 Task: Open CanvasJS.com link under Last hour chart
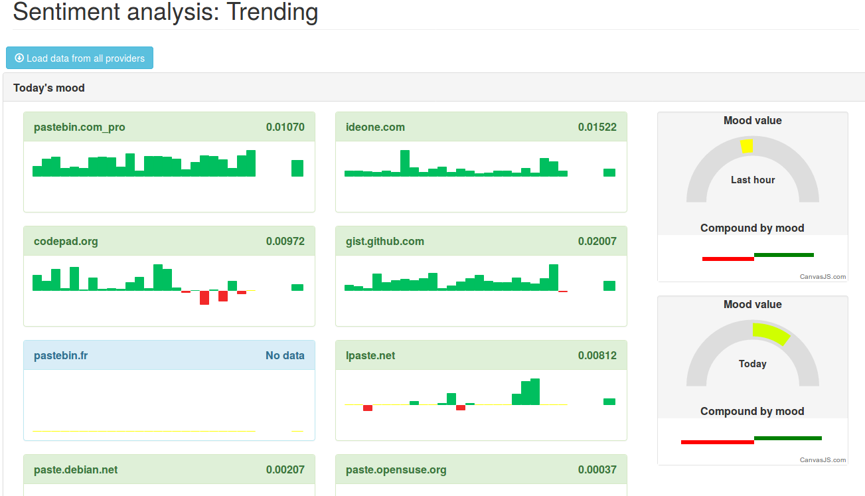[823, 277]
